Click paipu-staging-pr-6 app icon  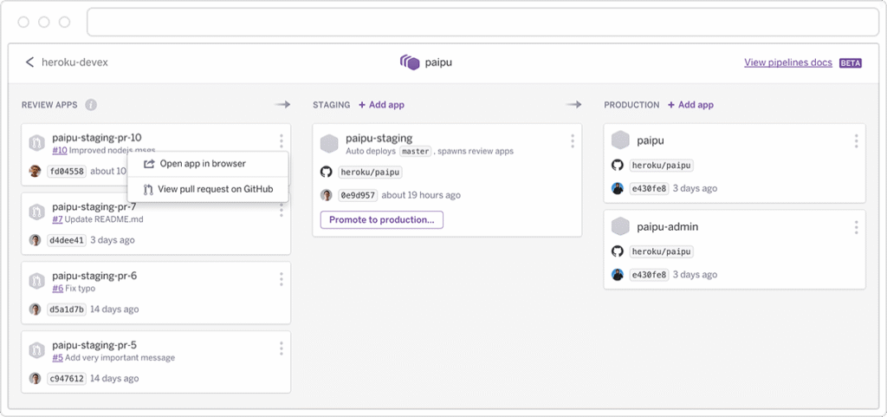coord(37,282)
